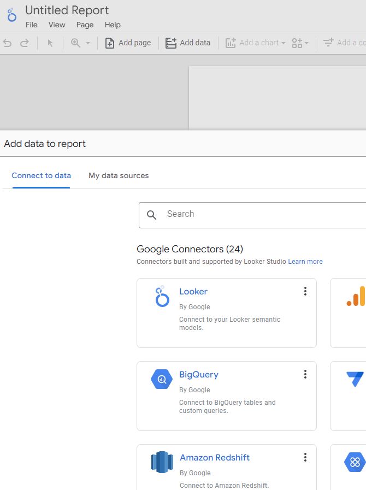Open more options for Amazon Redshift

(x=305, y=457)
